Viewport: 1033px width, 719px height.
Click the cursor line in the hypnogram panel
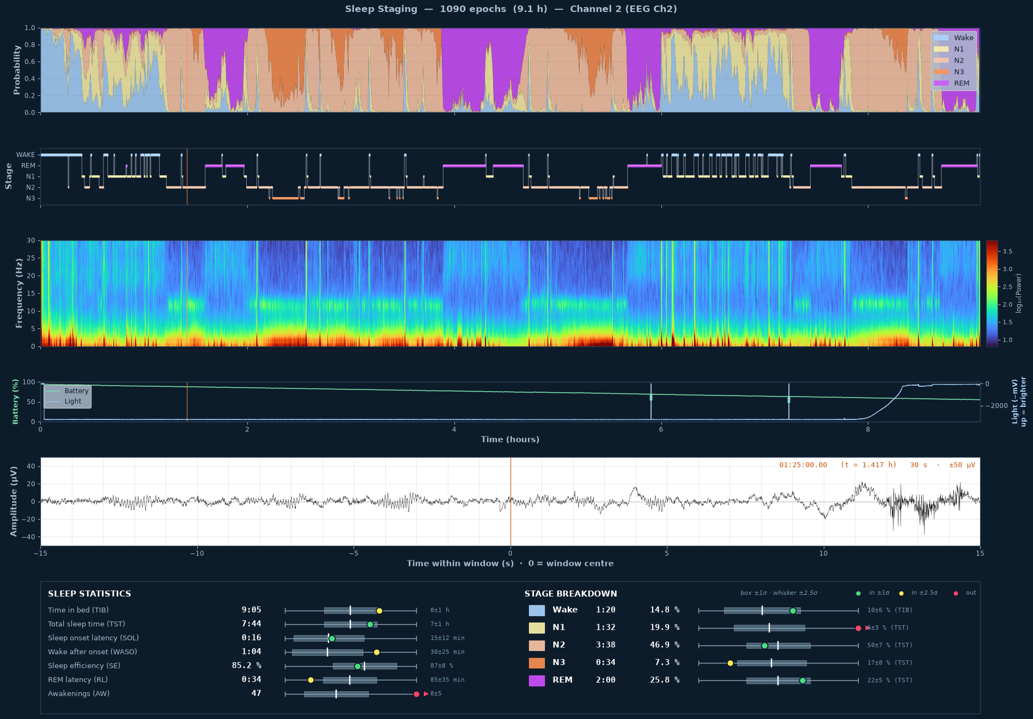(x=187, y=176)
